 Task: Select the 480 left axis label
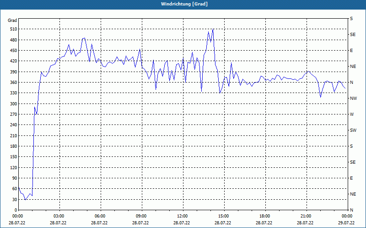[x=14, y=40]
